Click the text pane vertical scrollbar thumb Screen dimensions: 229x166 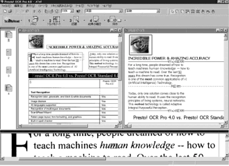pyautogui.click(x=226, y=38)
